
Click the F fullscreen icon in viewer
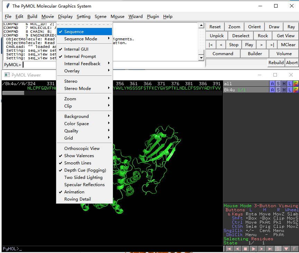coord(294,249)
